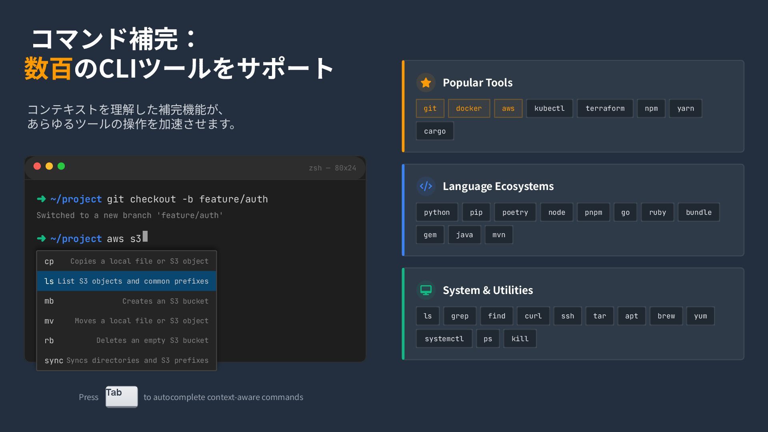Click the docker tool tag
Image resolution: width=768 pixels, height=432 pixels.
pyautogui.click(x=469, y=108)
